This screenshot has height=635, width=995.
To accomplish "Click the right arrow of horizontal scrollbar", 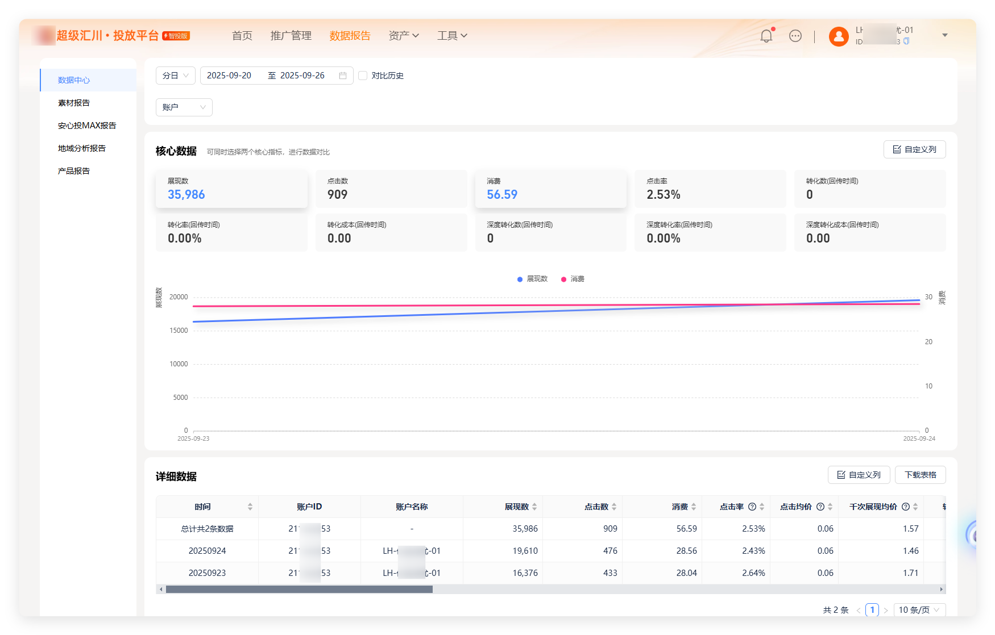I will coord(942,590).
